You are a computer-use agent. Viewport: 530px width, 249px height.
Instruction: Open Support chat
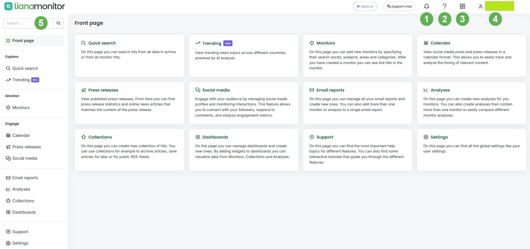click(x=399, y=6)
